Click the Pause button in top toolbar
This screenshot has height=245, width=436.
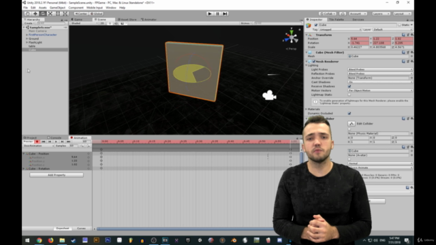pyautogui.click(x=217, y=14)
